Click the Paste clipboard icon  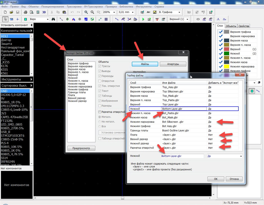point(64,12)
